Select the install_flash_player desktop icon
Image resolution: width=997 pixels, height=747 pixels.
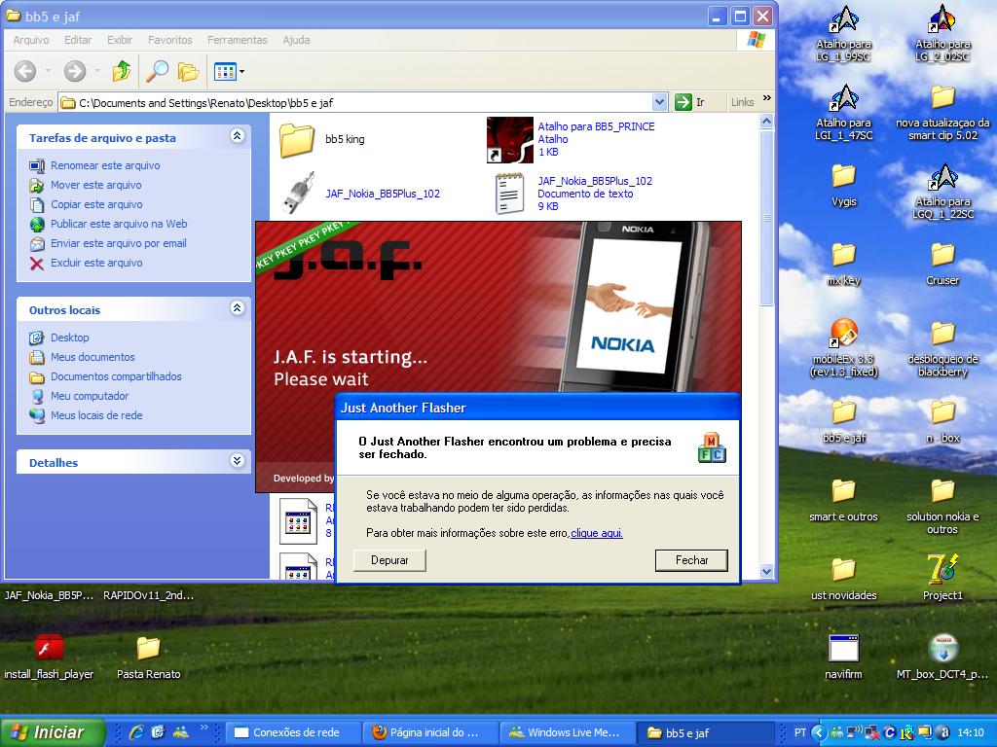pos(49,657)
